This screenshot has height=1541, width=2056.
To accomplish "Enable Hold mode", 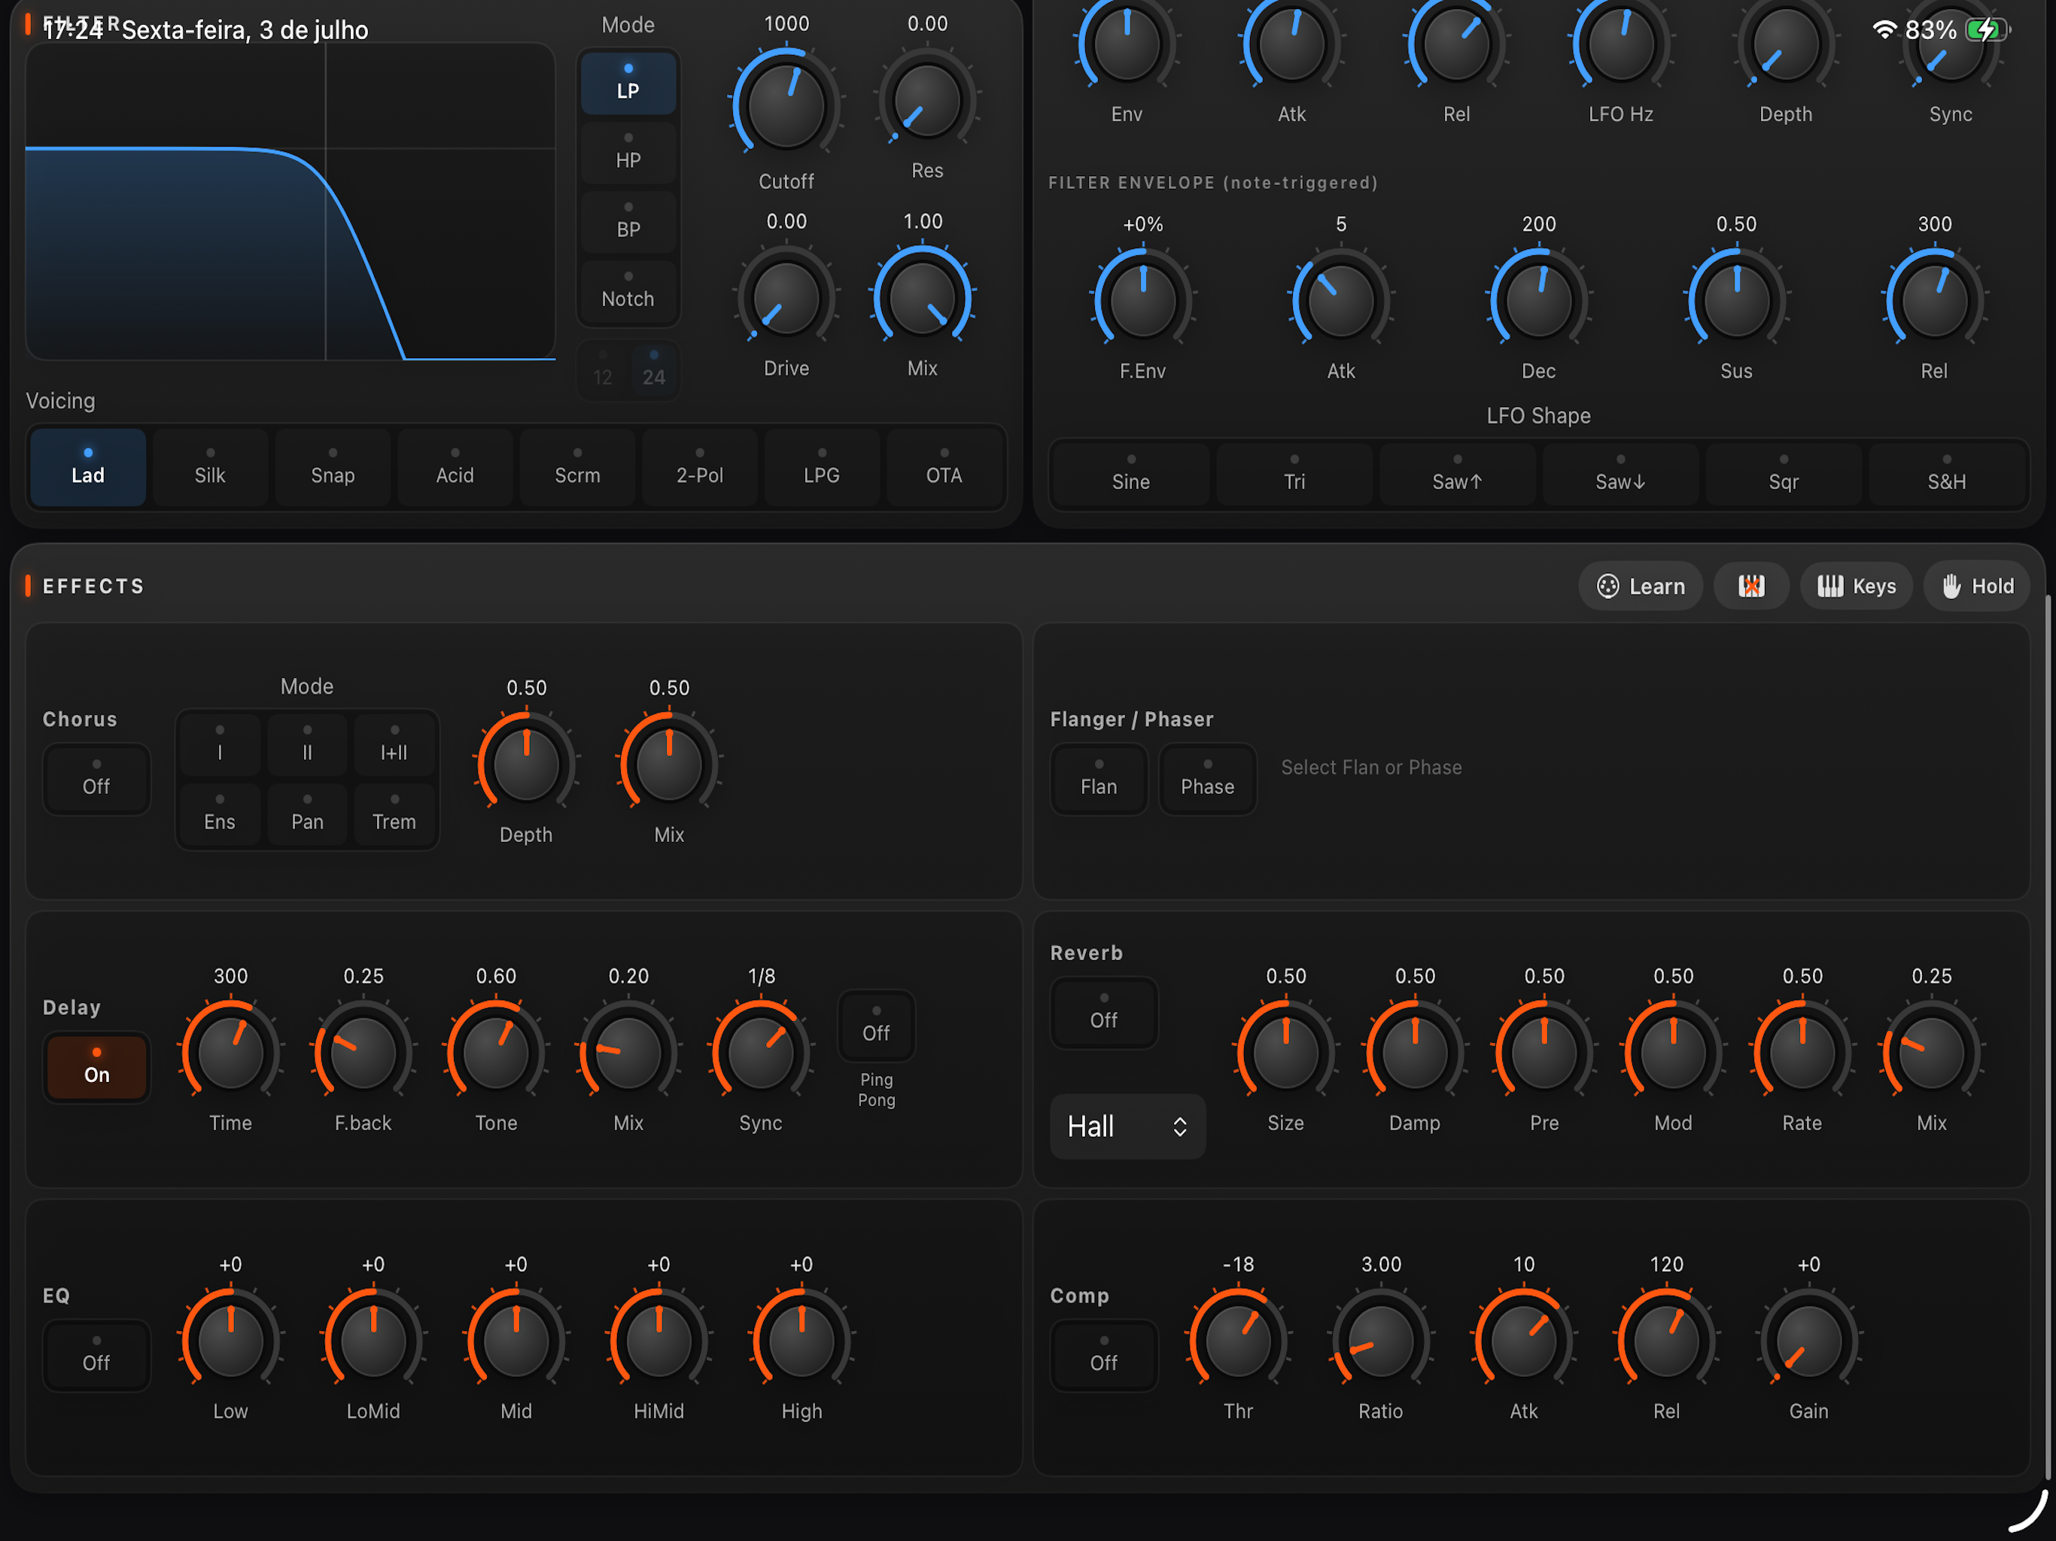I will click(x=1977, y=586).
